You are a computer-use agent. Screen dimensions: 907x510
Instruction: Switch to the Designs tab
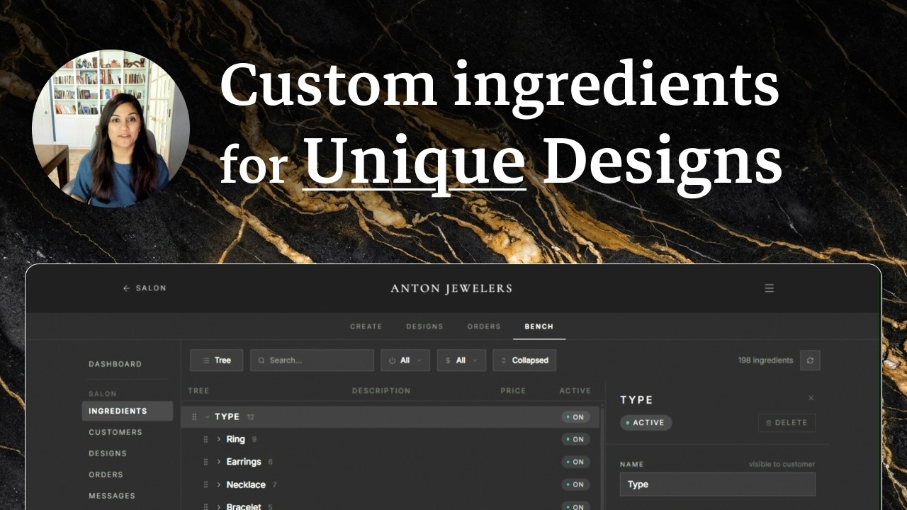424,327
